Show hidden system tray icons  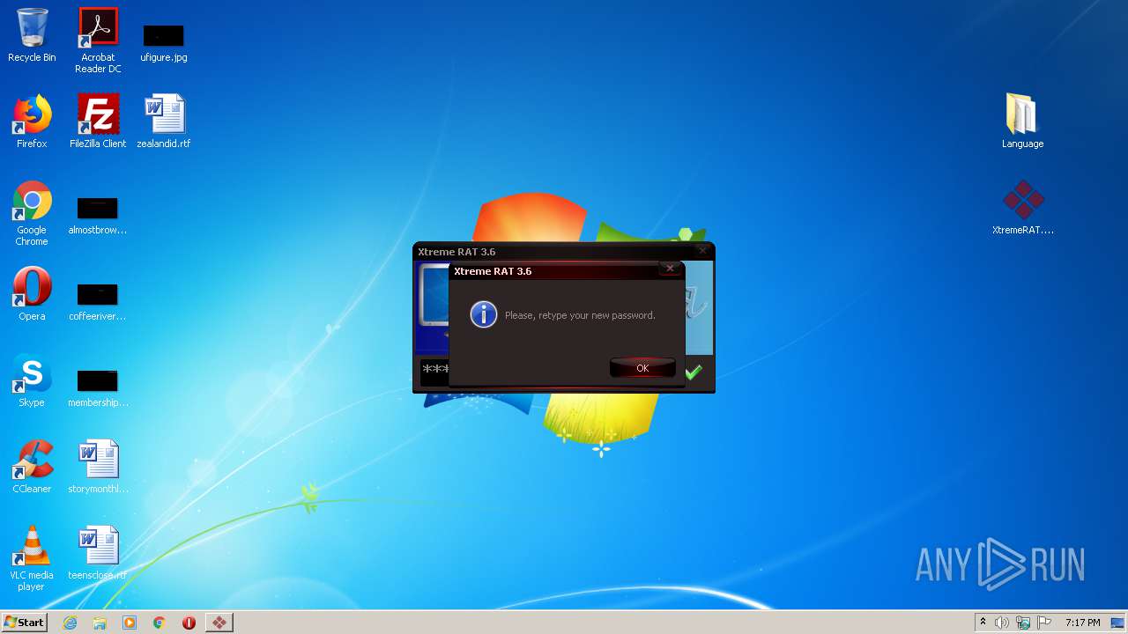tap(983, 623)
